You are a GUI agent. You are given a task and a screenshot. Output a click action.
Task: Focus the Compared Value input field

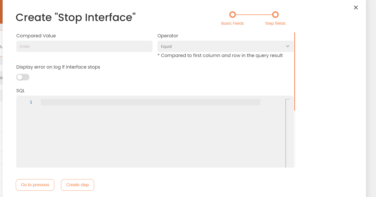tap(84, 46)
